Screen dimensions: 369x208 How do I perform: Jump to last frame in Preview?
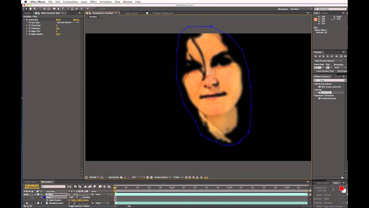332,56
